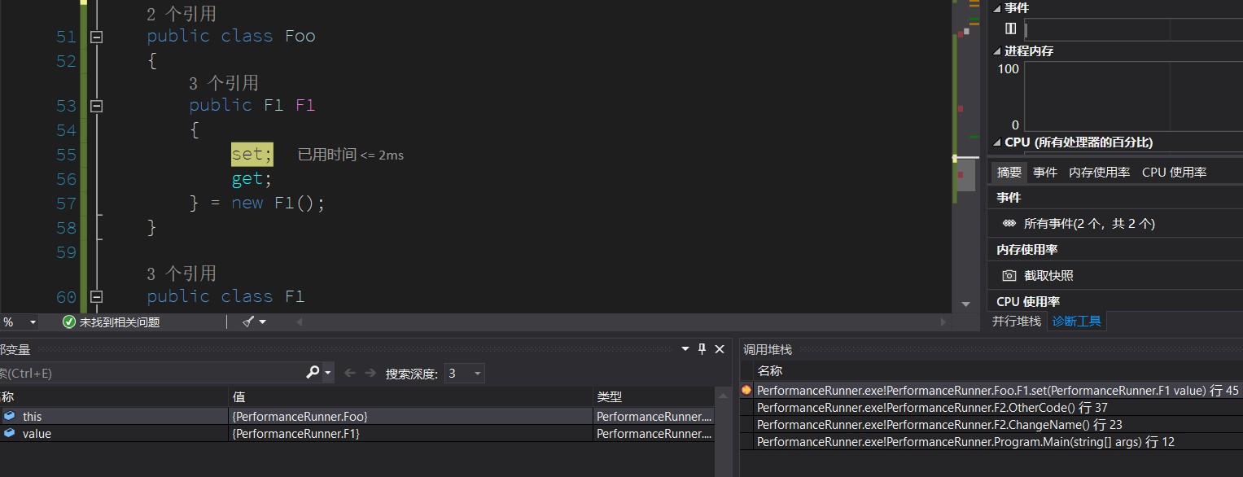Close the locals variables panel

pos(720,349)
